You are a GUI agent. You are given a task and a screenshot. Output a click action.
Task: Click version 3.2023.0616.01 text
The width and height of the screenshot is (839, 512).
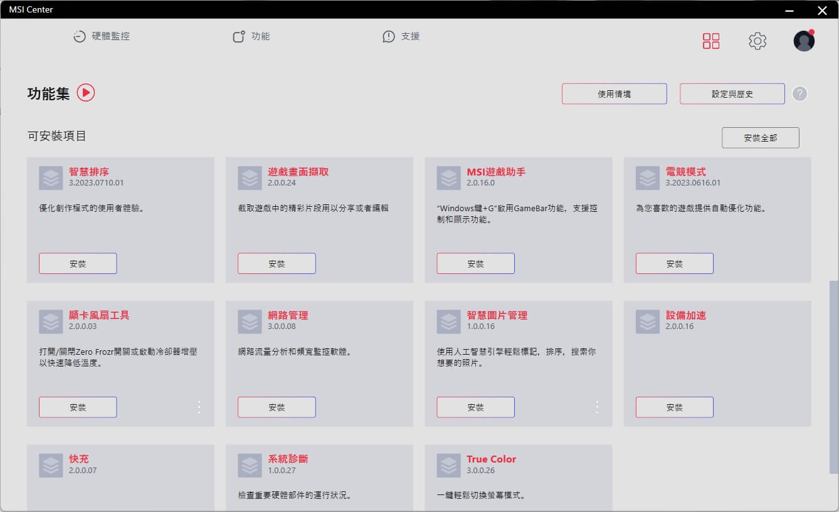coord(694,183)
